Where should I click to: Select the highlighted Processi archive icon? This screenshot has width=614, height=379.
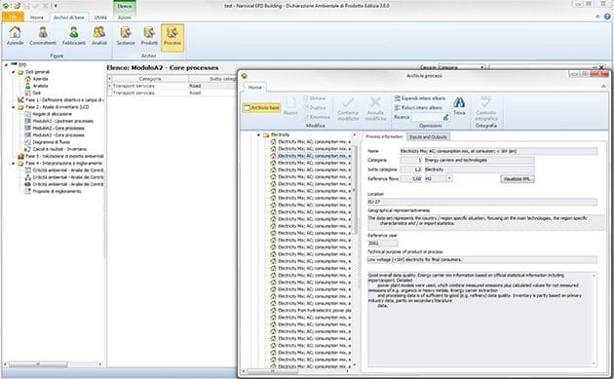point(173,37)
